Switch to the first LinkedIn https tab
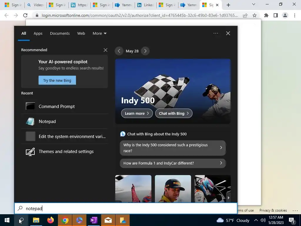301x226 pixels. click(80, 5)
